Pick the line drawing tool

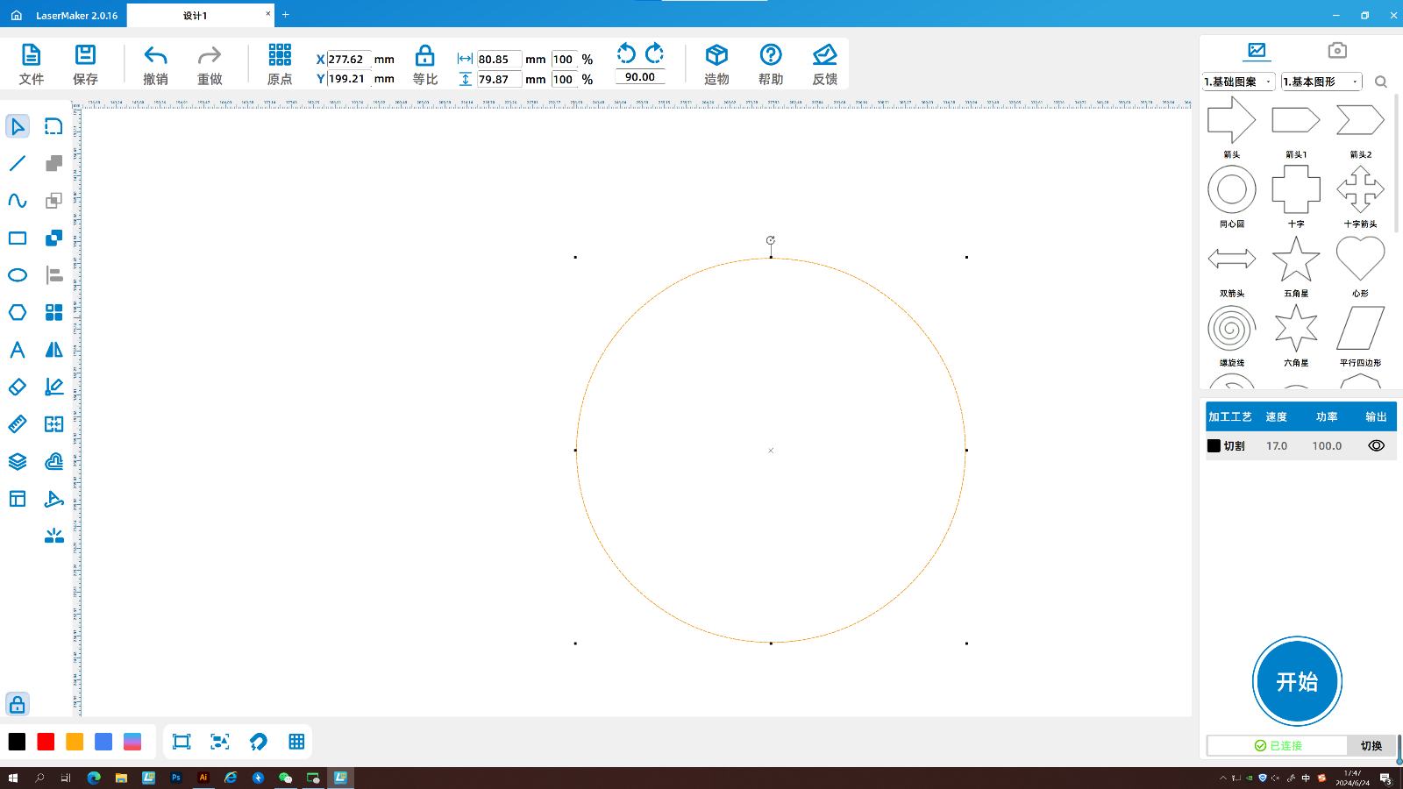18,164
